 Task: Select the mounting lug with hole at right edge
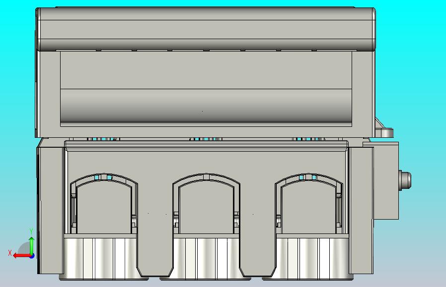[384, 133]
